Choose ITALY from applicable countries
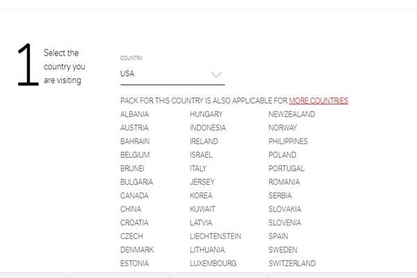 [198, 168]
